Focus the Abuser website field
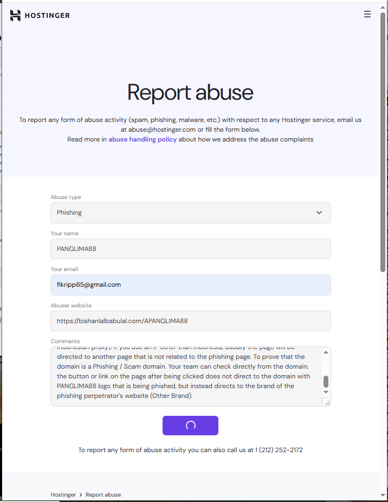 [x=191, y=321]
